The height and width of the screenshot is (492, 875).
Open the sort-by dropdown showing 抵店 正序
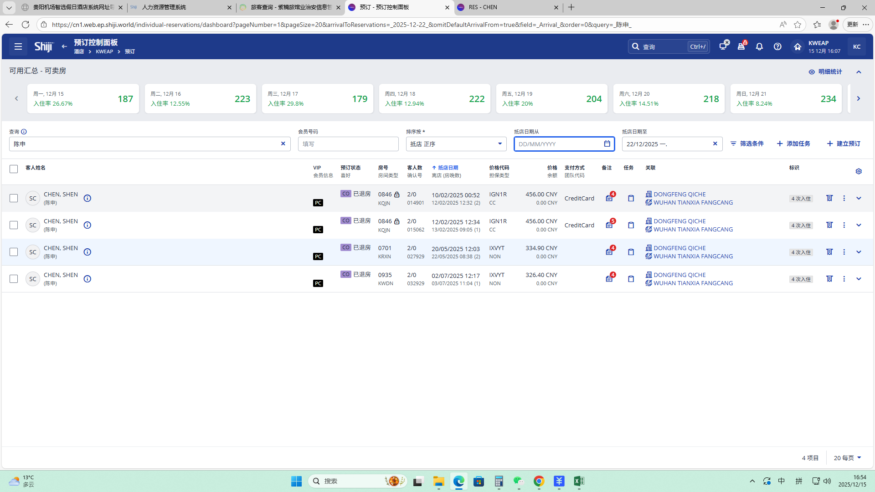(x=456, y=144)
